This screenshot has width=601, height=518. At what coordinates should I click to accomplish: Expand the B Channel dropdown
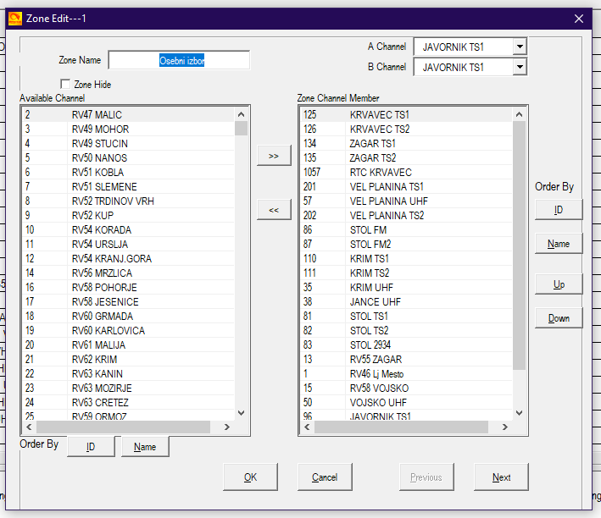coord(520,67)
